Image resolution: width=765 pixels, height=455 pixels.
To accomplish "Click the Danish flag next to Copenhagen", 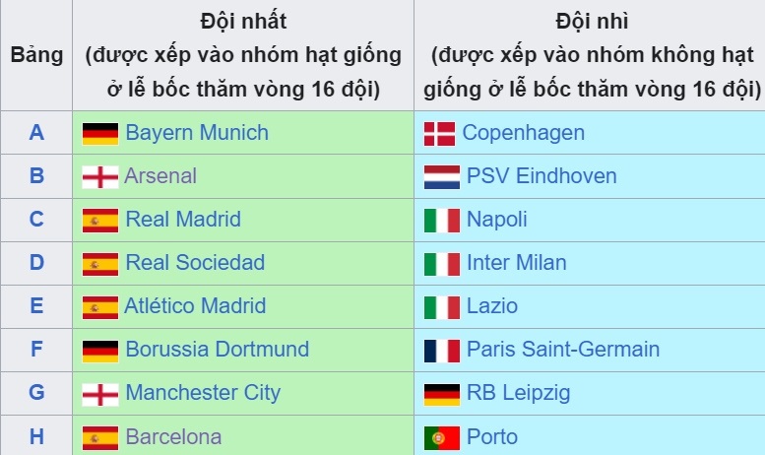I will (439, 134).
